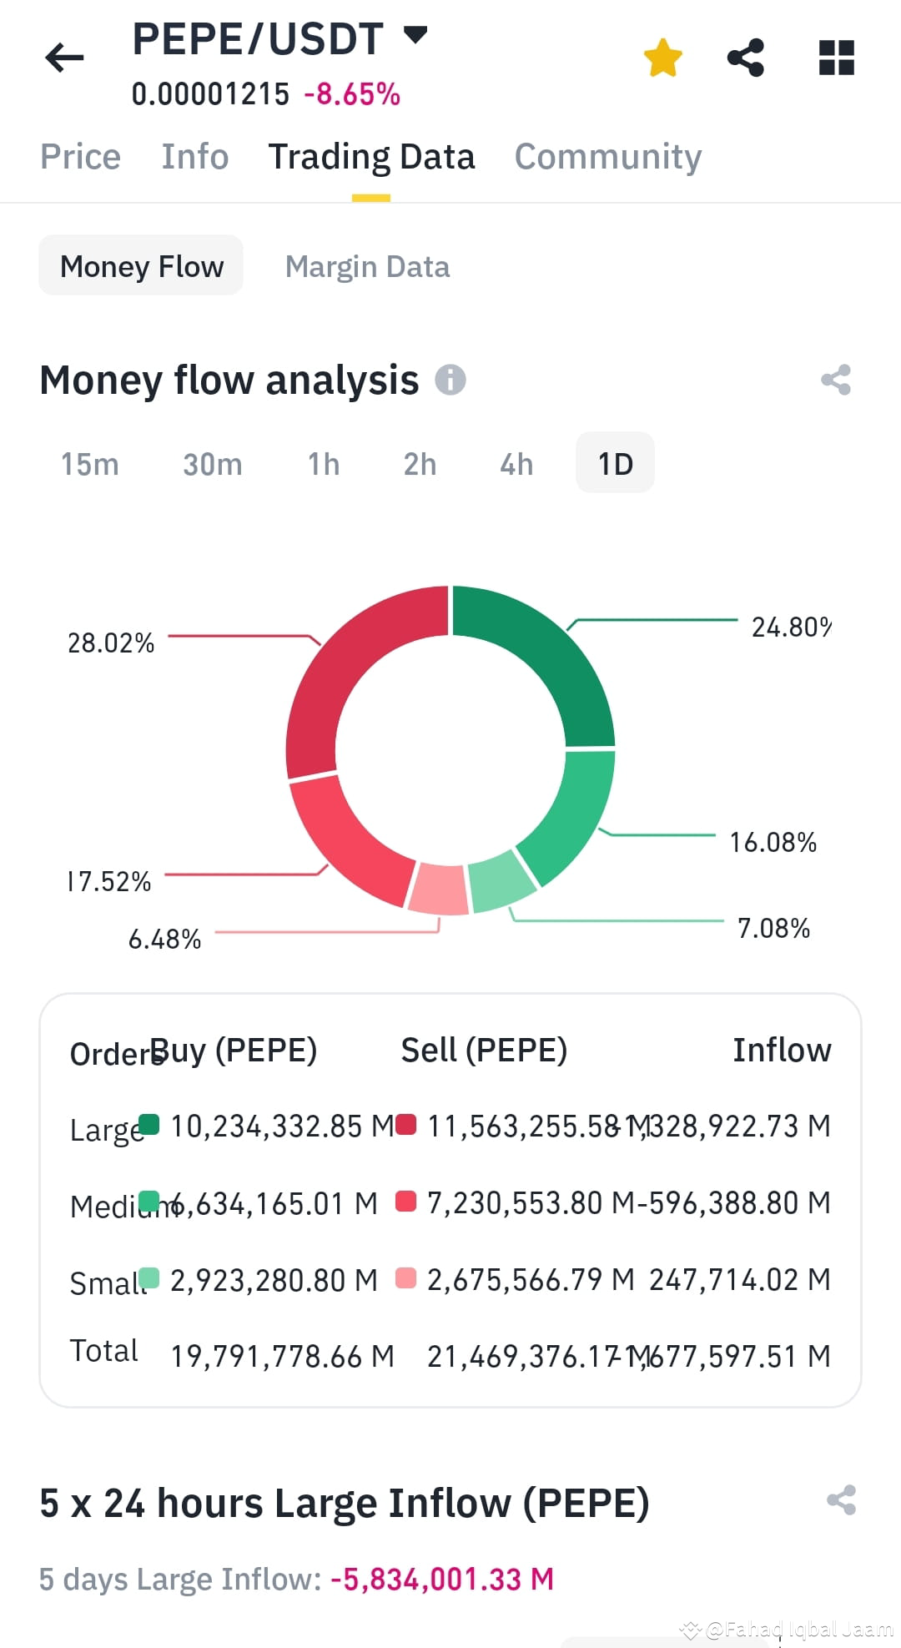Viewport: 901px width, 1648px height.
Task: Expand the PEPE/USDT pair dropdown arrow
Action: point(415,35)
